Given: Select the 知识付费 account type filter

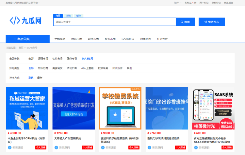Looking at the screenshot, I should [x=43, y=68].
